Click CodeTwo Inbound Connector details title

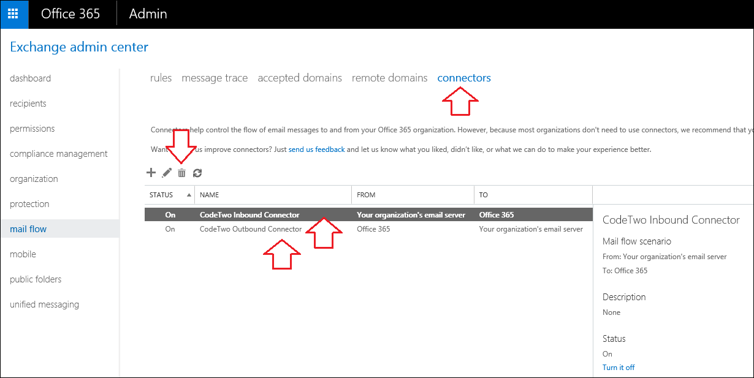671,220
